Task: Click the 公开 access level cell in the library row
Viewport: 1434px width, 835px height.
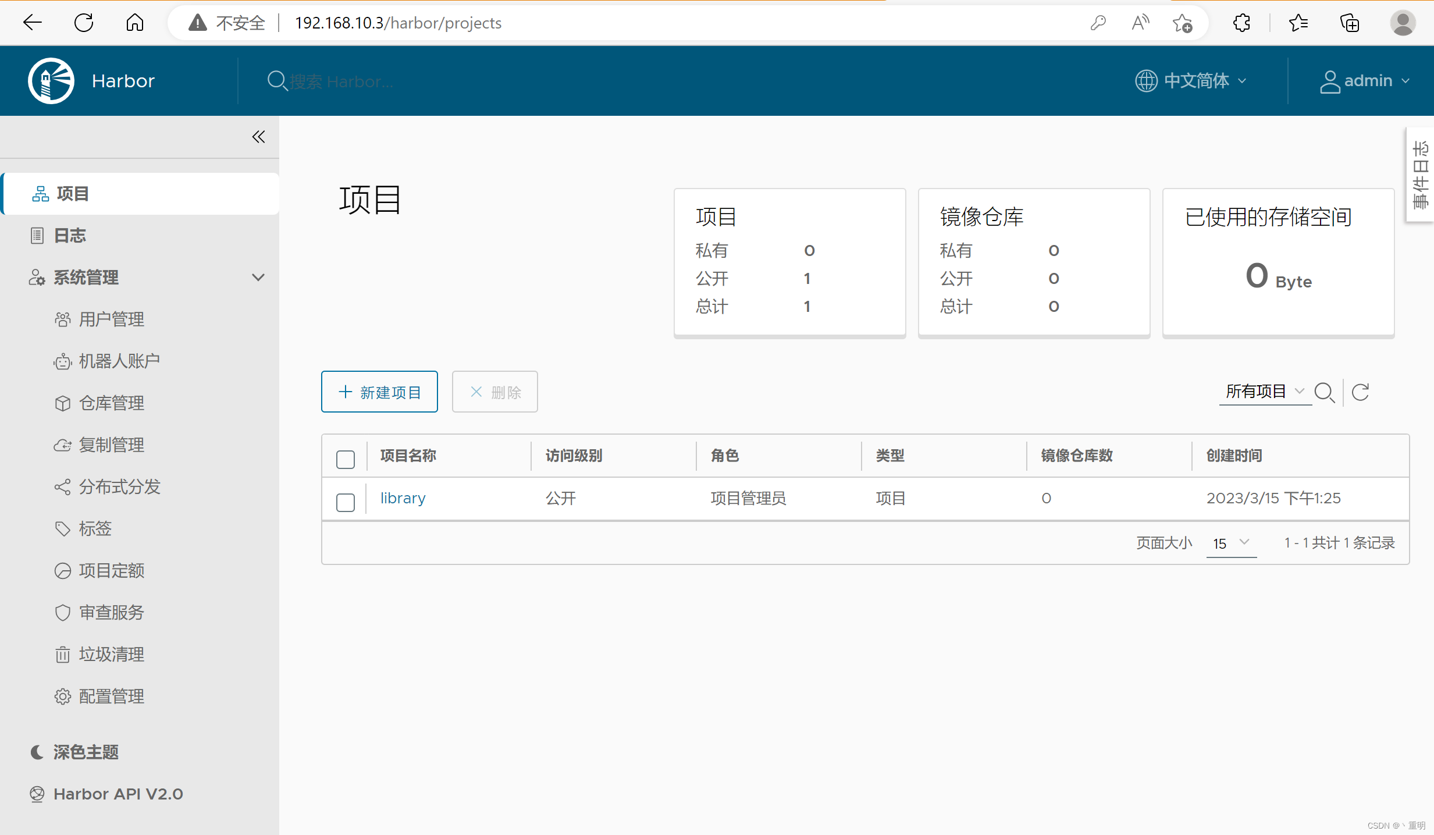Action: click(561, 498)
